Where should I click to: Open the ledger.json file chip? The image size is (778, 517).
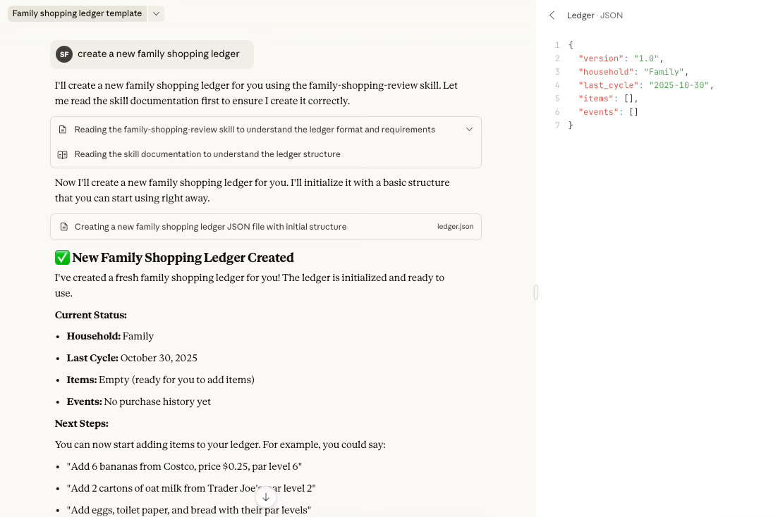[x=455, y=227]
